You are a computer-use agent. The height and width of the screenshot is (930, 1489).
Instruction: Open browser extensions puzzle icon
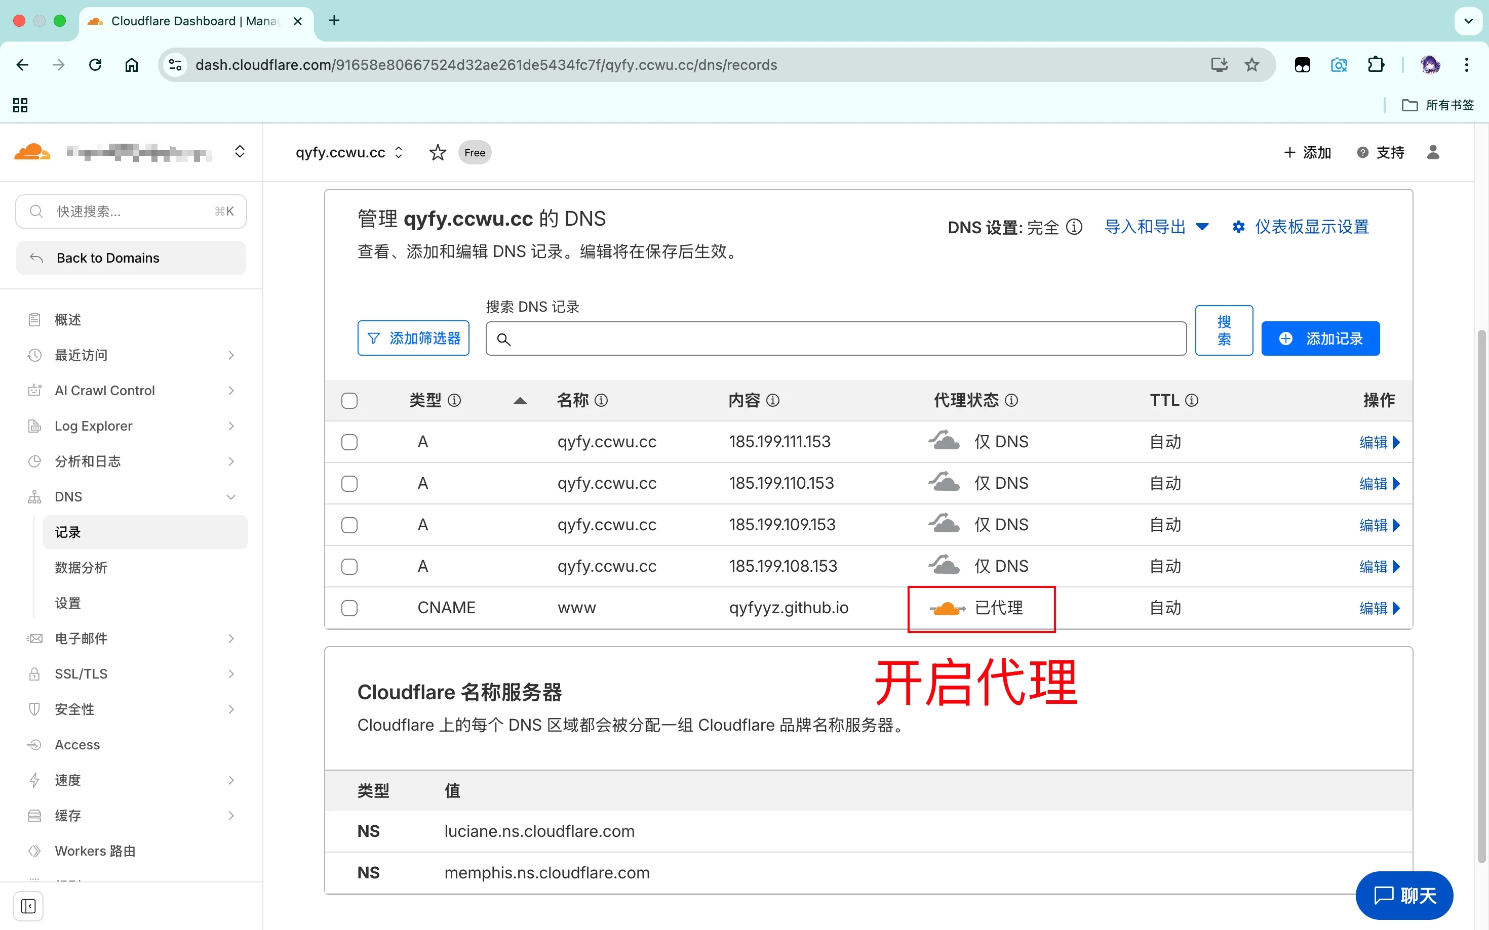1375,65
